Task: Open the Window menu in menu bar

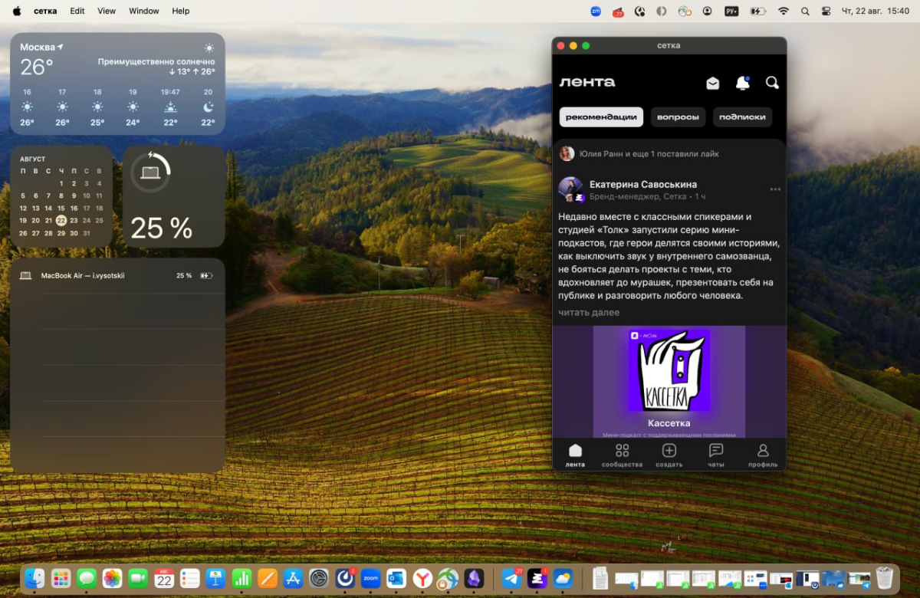Action: [x=143, y=11]
